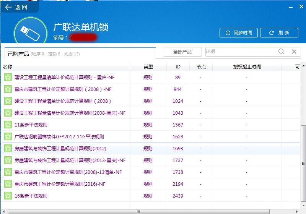Viewport: 306px width, 214px height.
Task: Click star icon for GFY2012-11G平法规则 row
Action: [x=8, y=137]
